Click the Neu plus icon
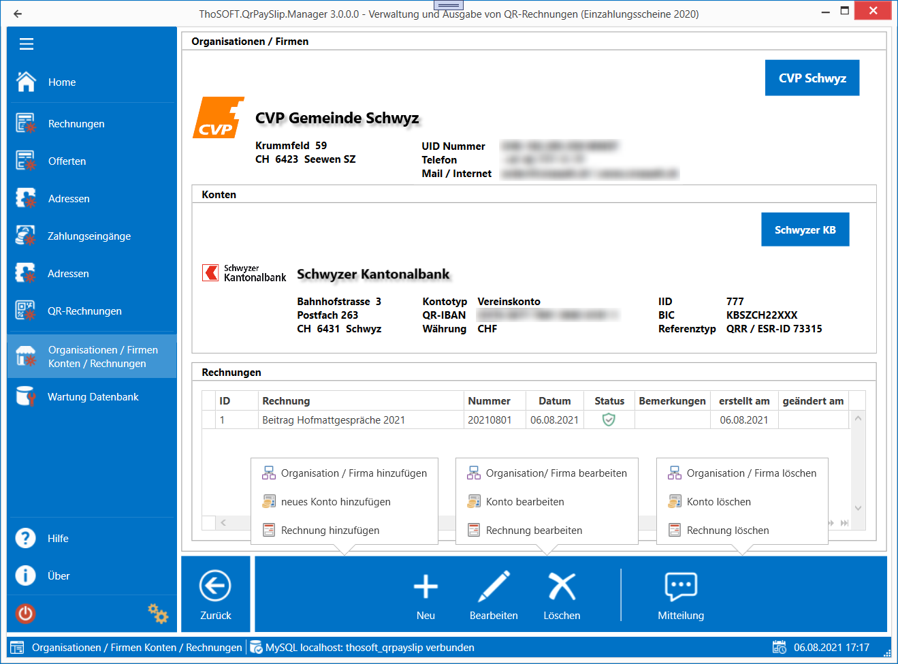Screen dimensions: 898x664 (426, 586)
